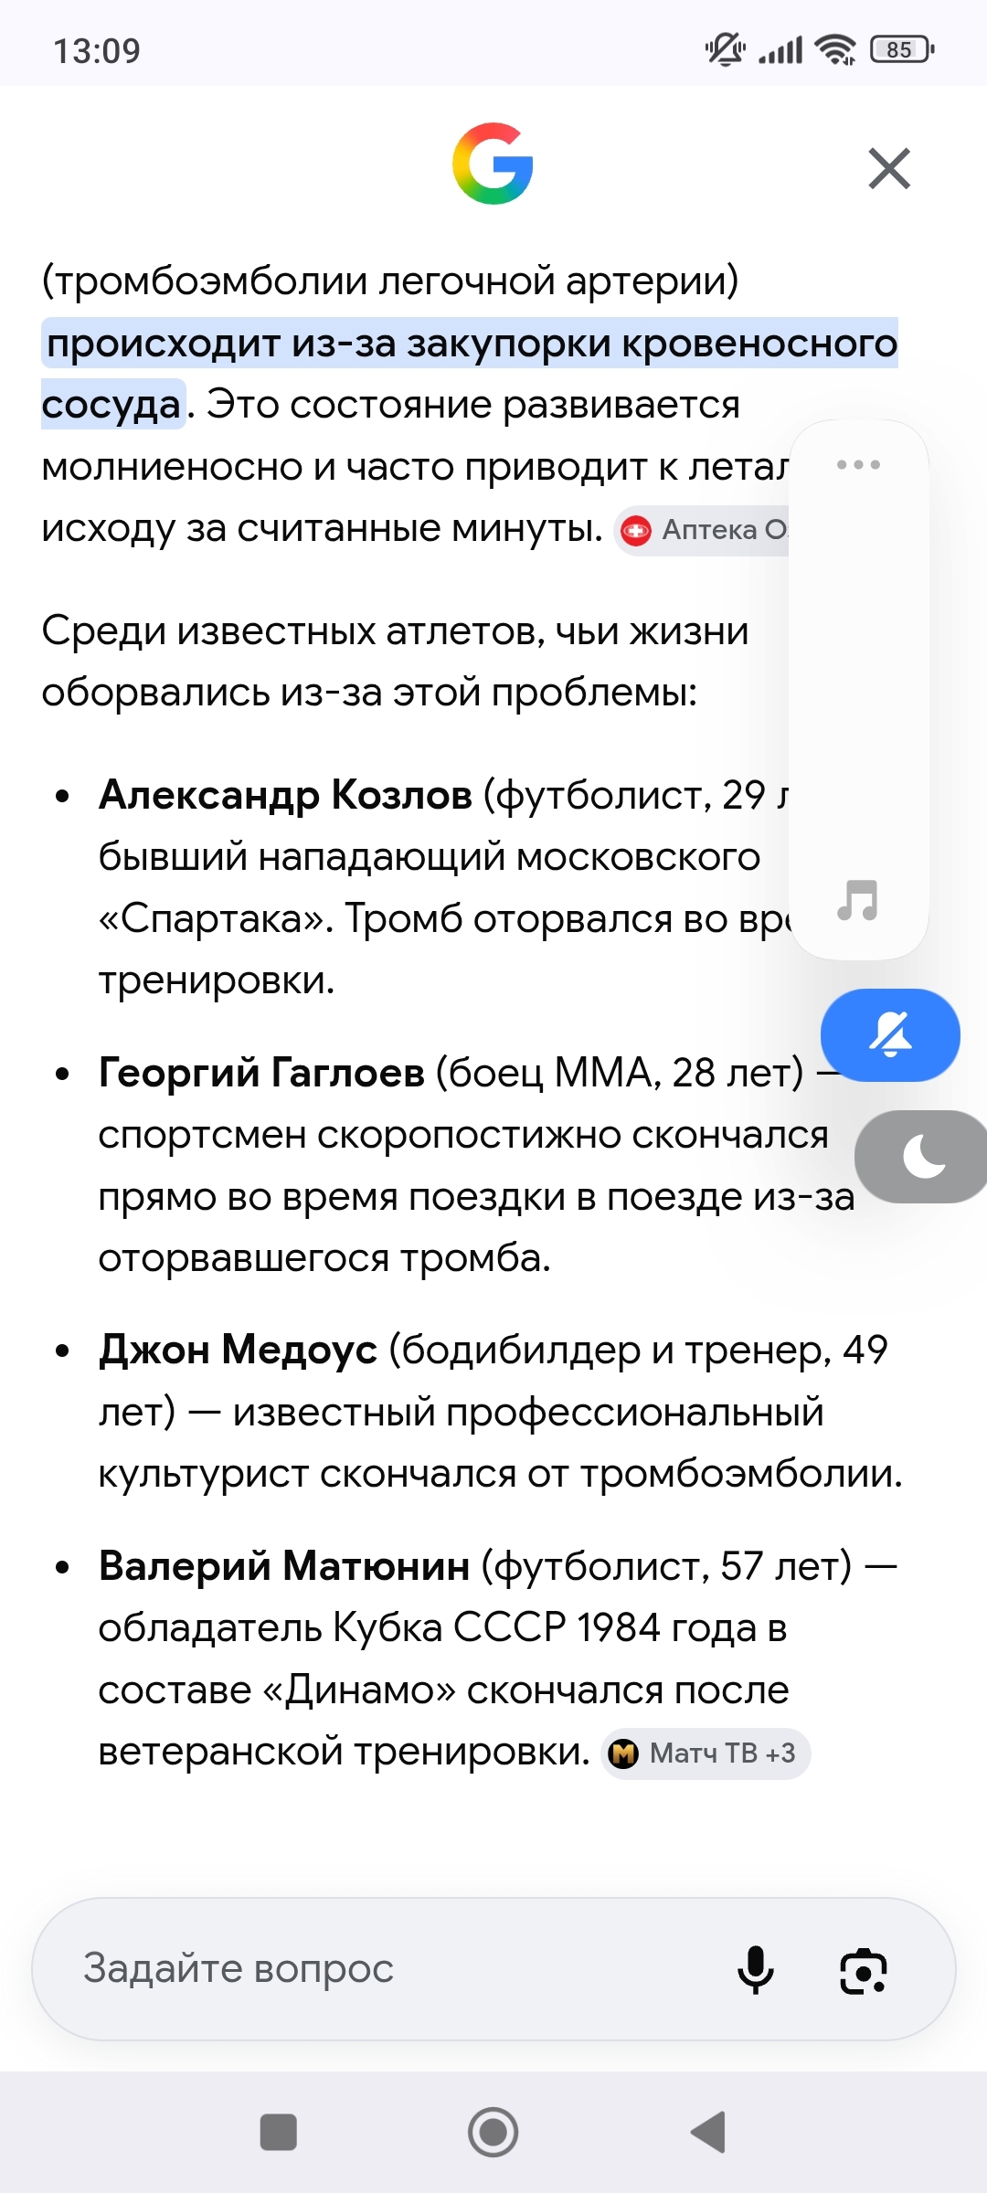Screen dimensions: 987x2193
Task: Open the Аптека source chip
Action: [702, 530]
